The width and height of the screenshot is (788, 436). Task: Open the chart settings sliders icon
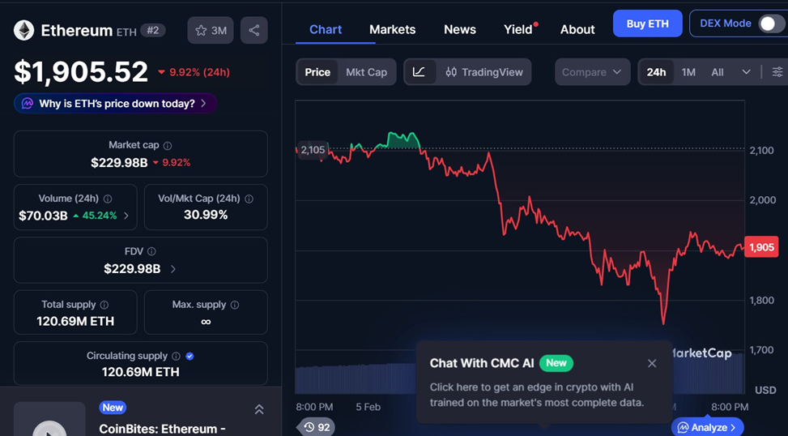tap(777, 72)
